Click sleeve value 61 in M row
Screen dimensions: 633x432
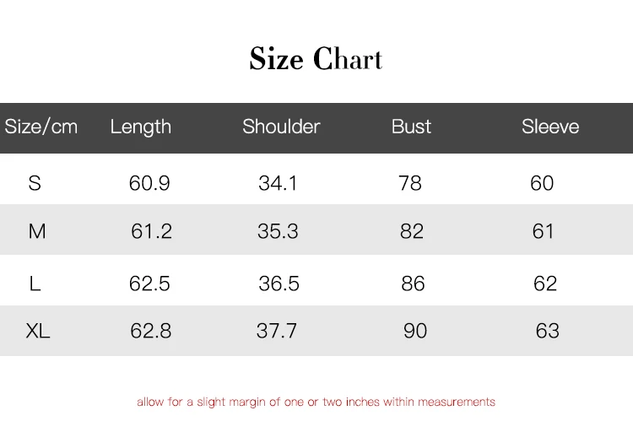[544, 231]
